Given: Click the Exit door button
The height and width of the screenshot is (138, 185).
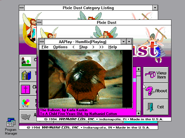Looking at the screenshot, I should 156,107.
